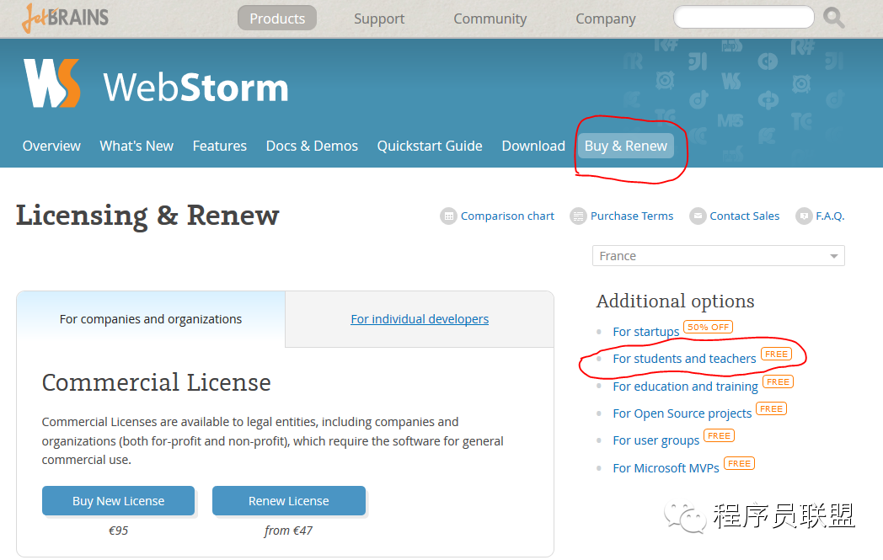The image size is (883, 560).
Task: Select the Buy & Renew tab
Action: [x=626, y=146]
